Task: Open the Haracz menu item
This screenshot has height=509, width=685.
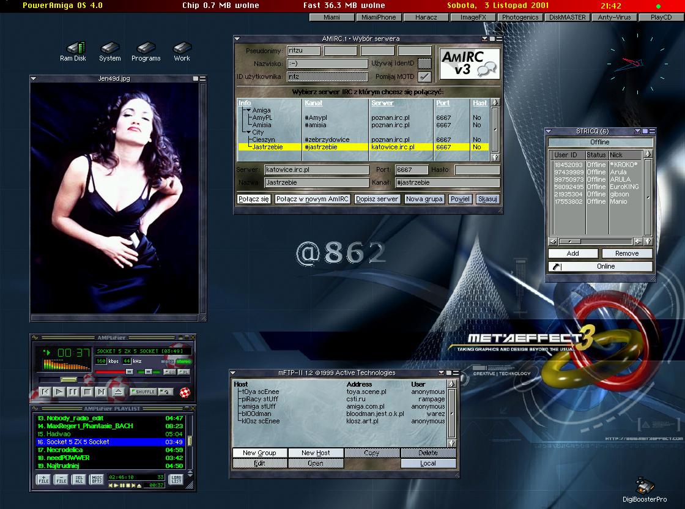Action: (426, 17)
